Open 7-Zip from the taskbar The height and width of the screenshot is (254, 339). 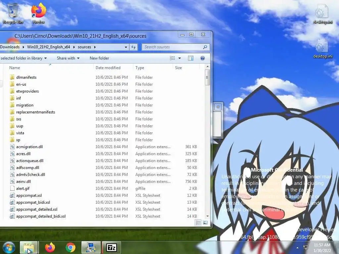[x=111, y=247]
